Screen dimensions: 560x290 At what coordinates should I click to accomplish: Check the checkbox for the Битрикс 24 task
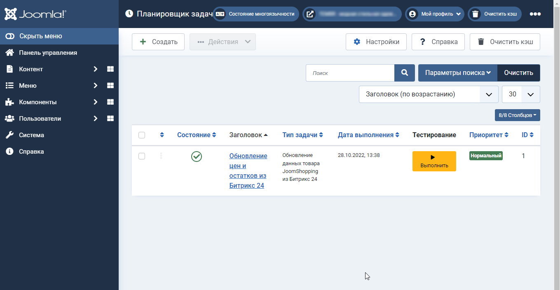point(142,156)
